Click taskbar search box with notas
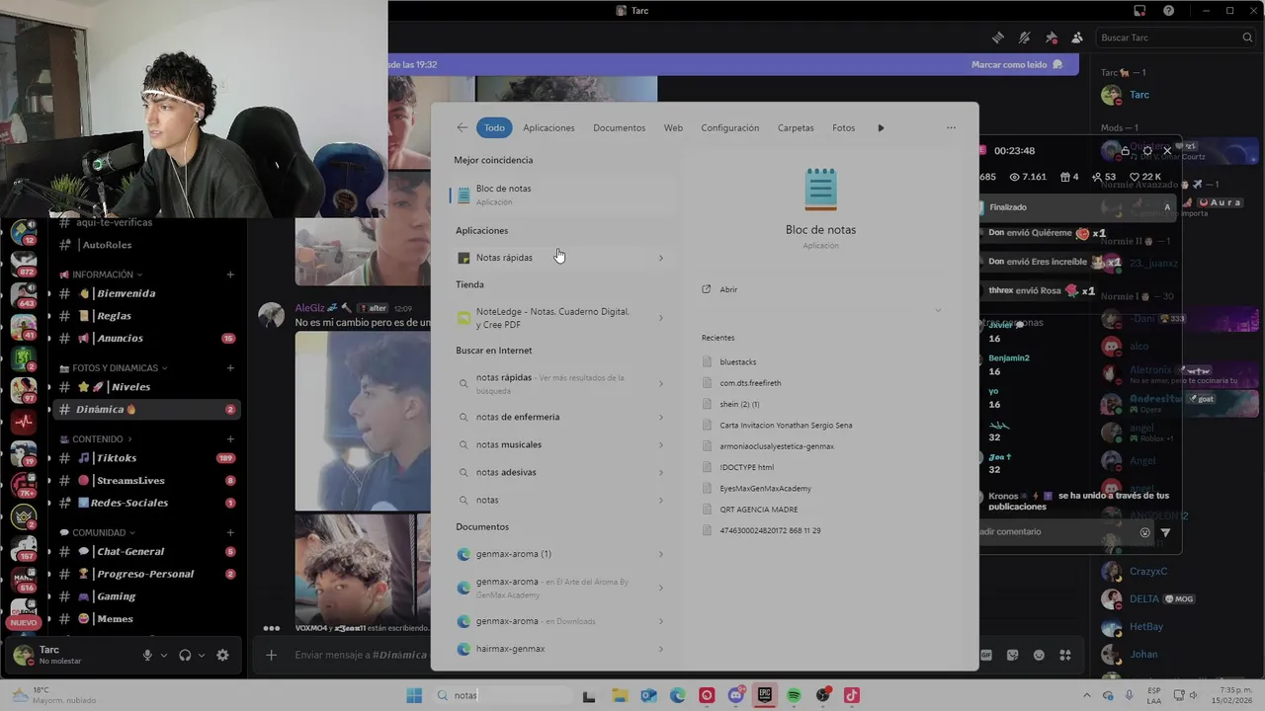The image size is (1265, 711). tap(504, 695)
